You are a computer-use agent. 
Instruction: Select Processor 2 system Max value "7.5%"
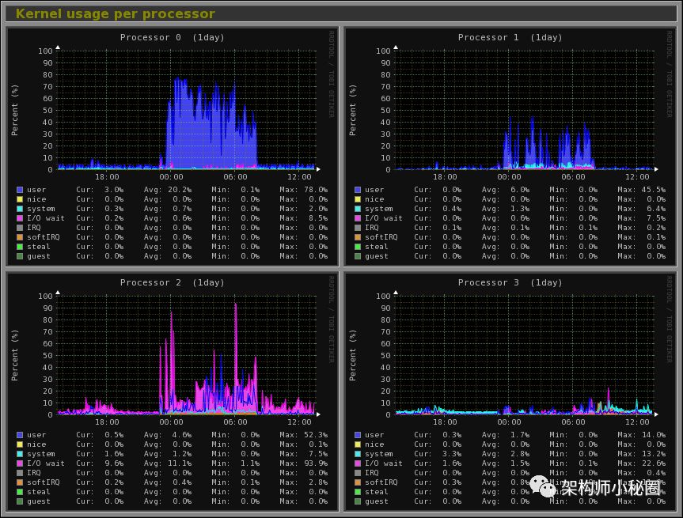[318, 454]
